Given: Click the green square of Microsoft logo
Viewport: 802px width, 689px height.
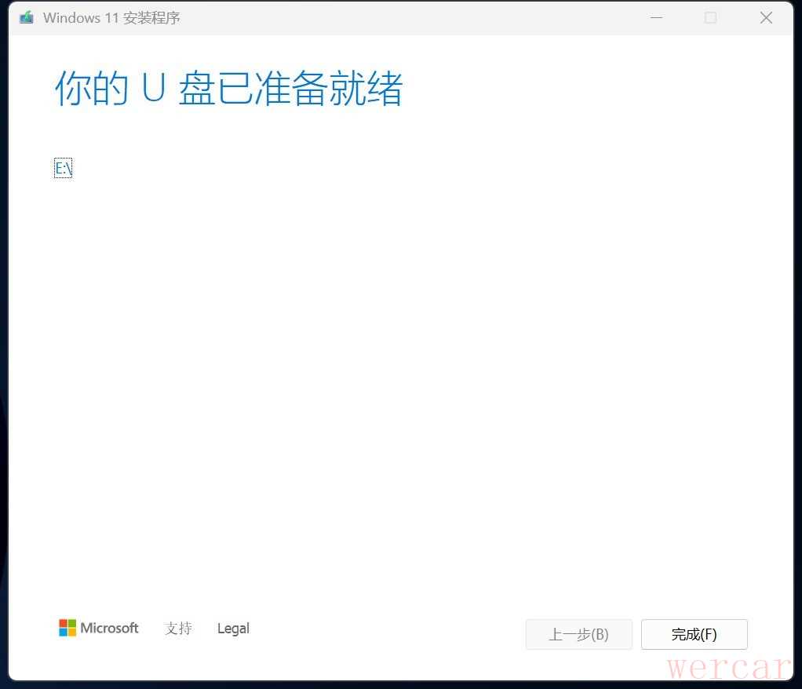Looking at the screenshot, I should click(72, 623).
